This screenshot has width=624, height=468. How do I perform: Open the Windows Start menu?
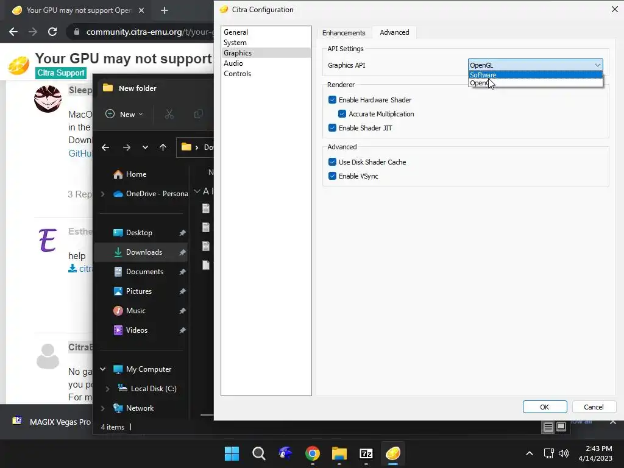point(232,453)
